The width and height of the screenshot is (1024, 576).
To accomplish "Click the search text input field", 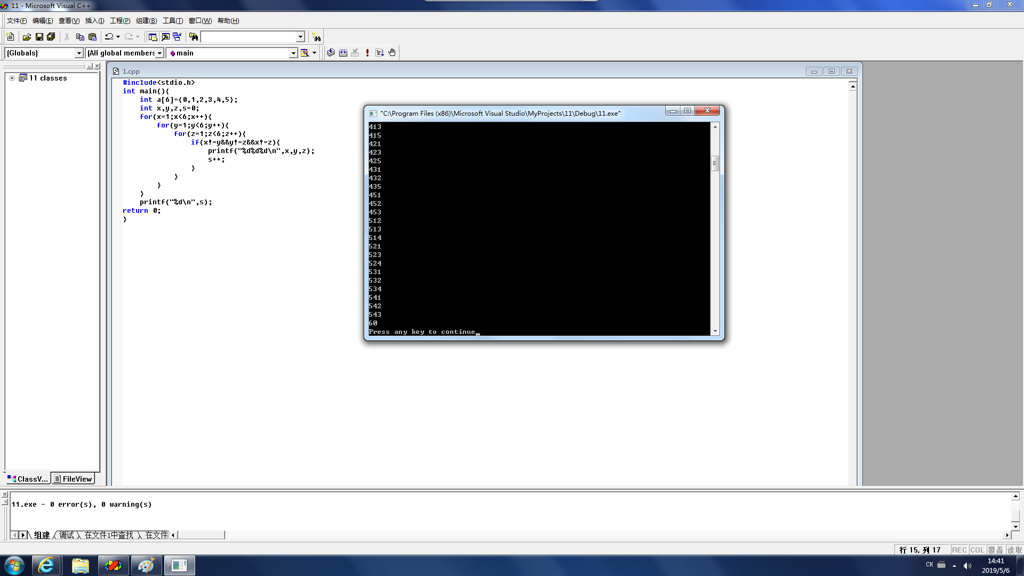I will pyautogui.click(x=248, y=37).
